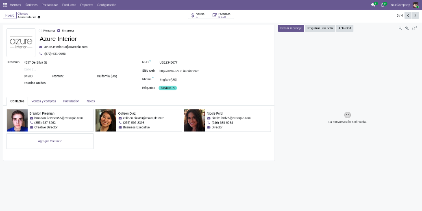Click the Etiquetas tags field

(x=215, y=88)
